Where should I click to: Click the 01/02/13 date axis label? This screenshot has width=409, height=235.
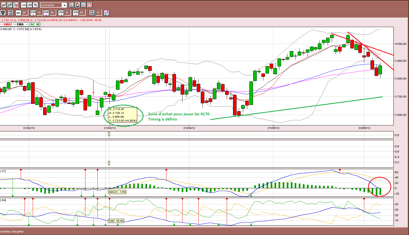point(29,128)
